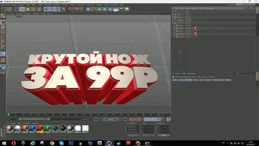Click the spline pen tool icon
Image resolution: width=259 pixels, height=146 pixels.
click(x=94, y=9)
